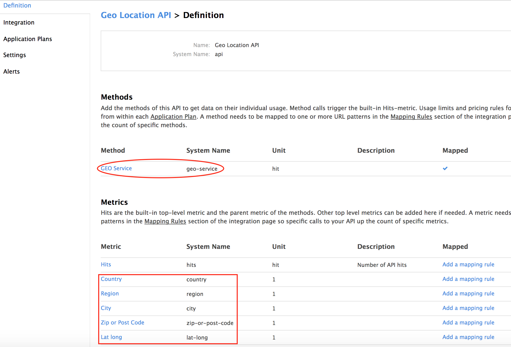This screenshot has height=347, width=511.
Task: Open Alerts in the sidebar
Action: pyautogui.click(x=12, y=72)
